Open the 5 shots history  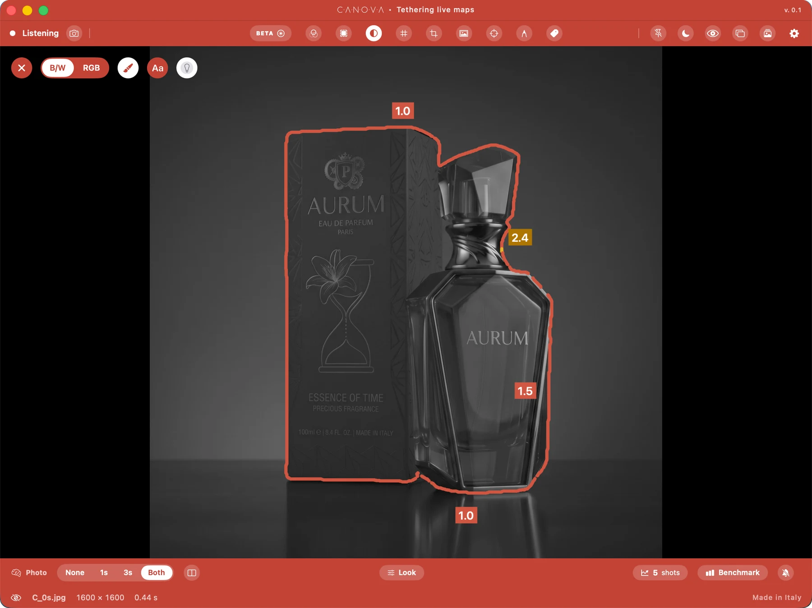pyautogui.click(x=660, y=572)
